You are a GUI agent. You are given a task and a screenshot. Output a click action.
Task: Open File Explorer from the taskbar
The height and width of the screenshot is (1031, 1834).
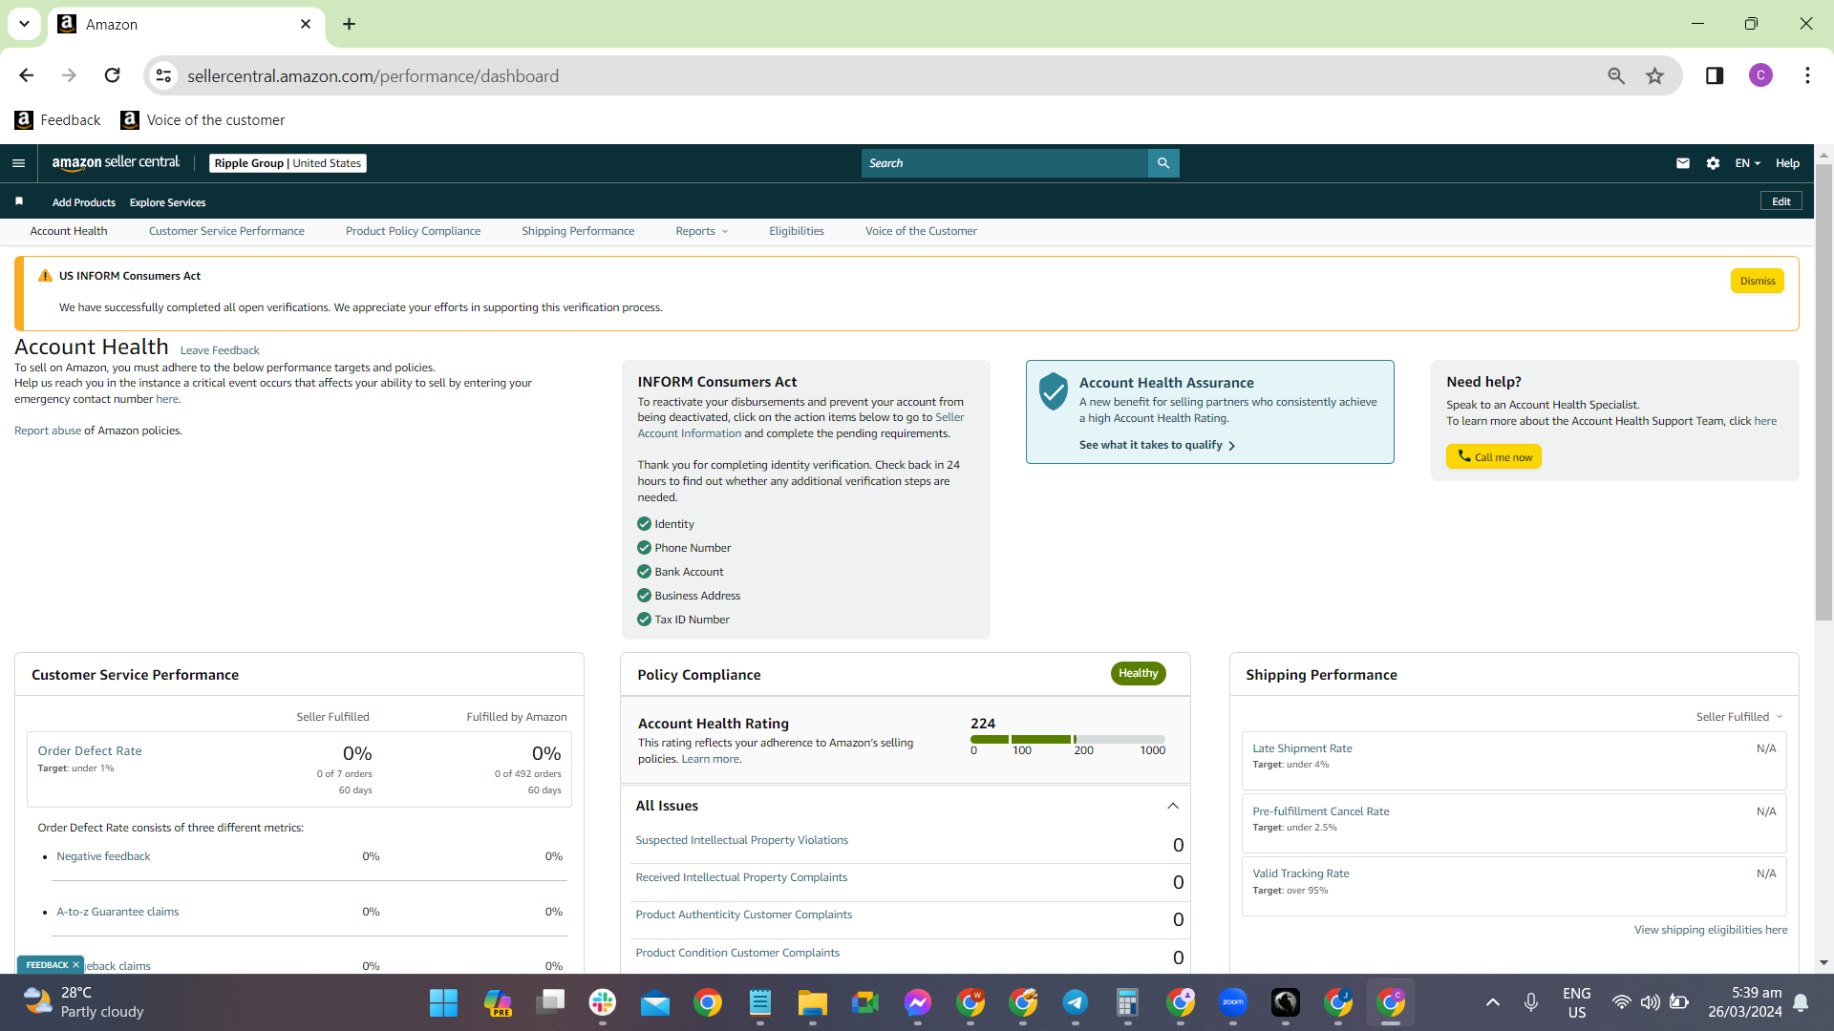[x=813, y=1002]
